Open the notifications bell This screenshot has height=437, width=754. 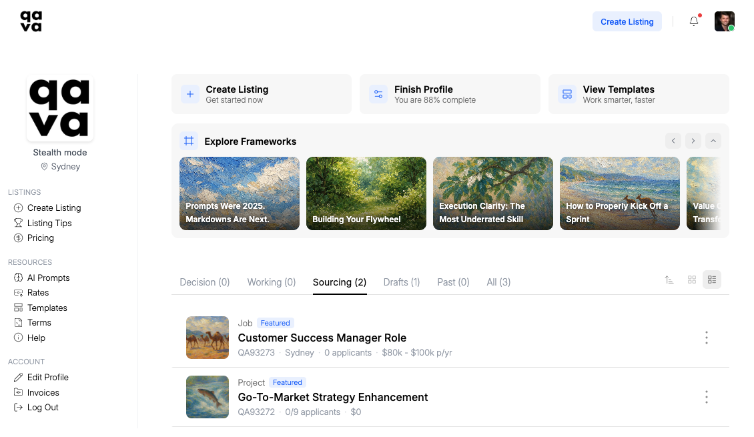(x=694, y=21)
